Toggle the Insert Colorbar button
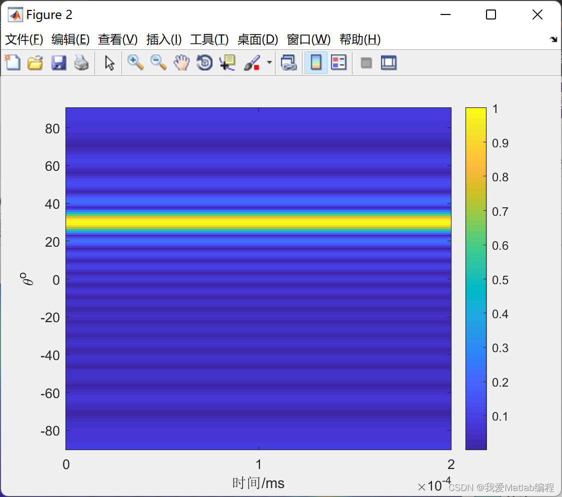The width and height of the screenshot is (562, 497). pyautogui.click(x=316, y=62)
